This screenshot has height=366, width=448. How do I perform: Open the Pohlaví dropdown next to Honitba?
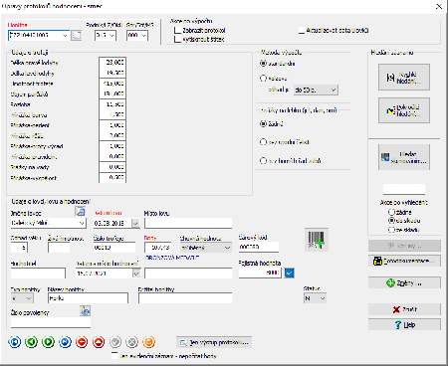(112, 35)
